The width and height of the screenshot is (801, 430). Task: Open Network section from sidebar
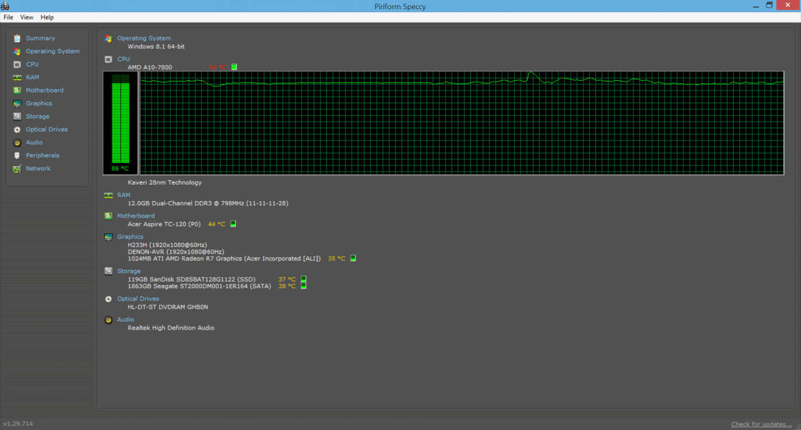(x=38, y=169)
